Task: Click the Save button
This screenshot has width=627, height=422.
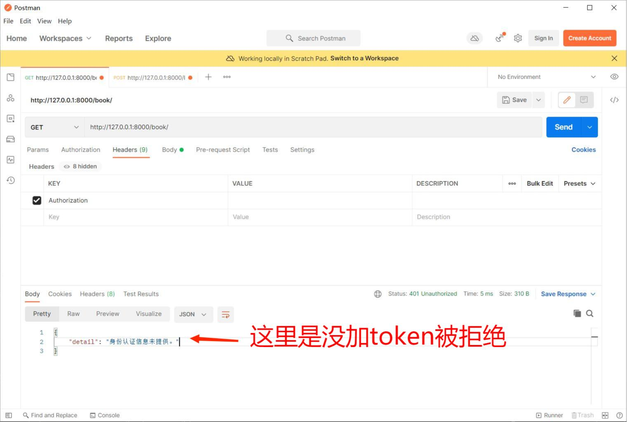Action: [514, 100]
